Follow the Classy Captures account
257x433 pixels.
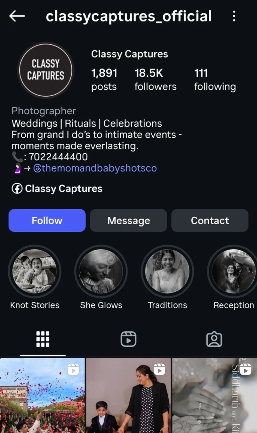47,221
